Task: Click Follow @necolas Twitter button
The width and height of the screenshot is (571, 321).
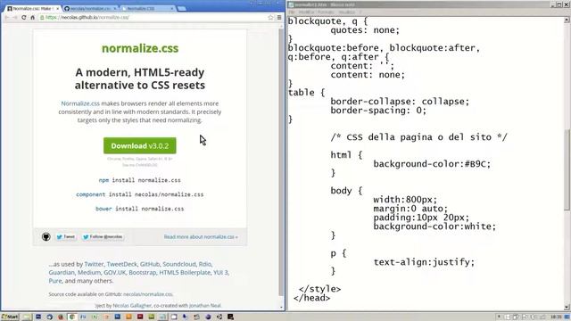Action: click(x=103, y=236)
